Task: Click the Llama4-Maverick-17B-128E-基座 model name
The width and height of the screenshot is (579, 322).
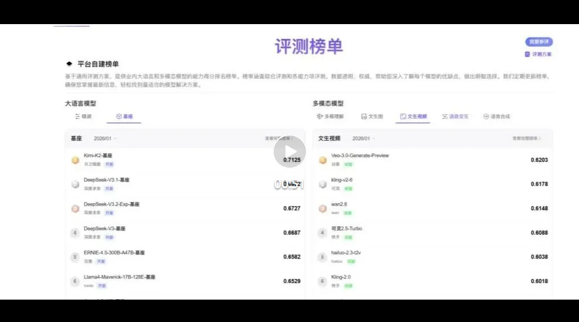Action: coord(119,277)
